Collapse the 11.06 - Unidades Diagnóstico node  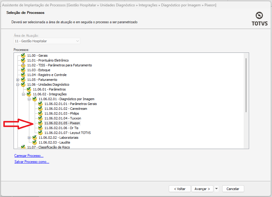pos(18,84)
